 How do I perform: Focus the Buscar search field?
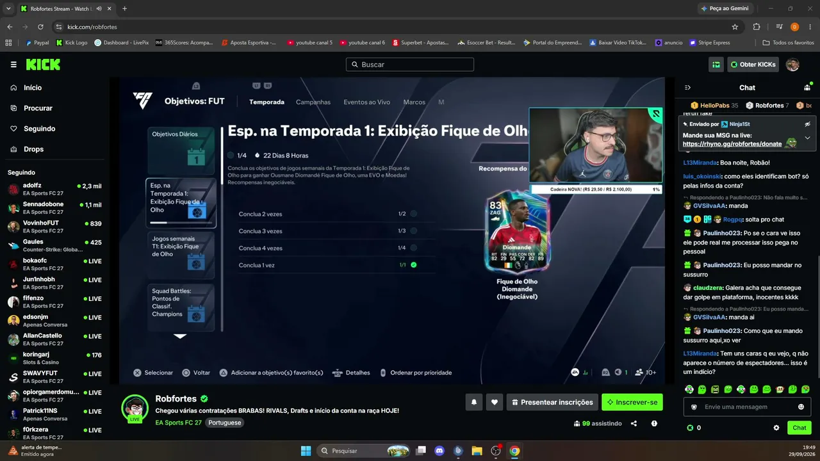[410, 65]
